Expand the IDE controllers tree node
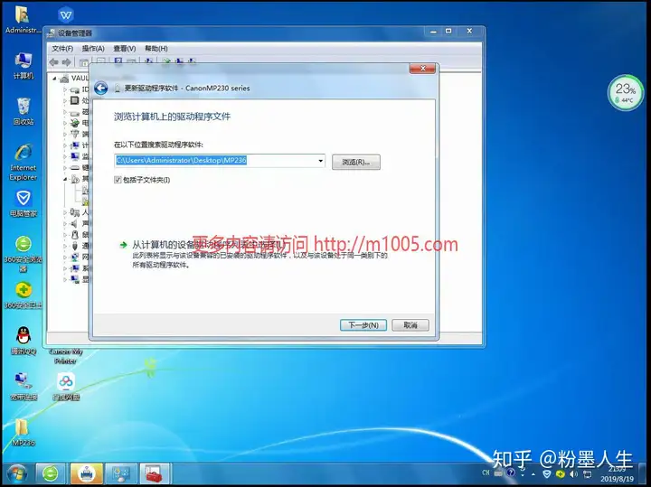This screenshot has width=651, height=487. tap(65, 89)
